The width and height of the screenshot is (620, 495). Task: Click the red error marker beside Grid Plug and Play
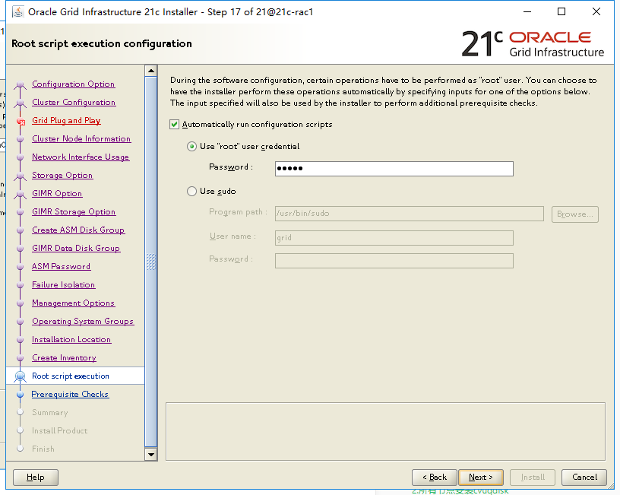[21, 122]
